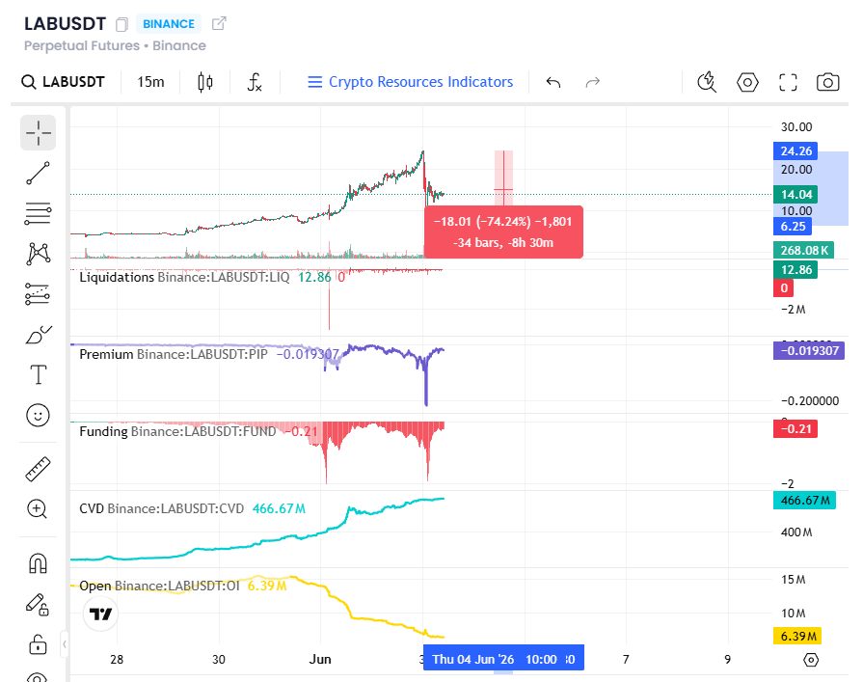Screen dimensions: 863x682
Task: Select the brush drawing tool
Action: (x=38, y=334)
